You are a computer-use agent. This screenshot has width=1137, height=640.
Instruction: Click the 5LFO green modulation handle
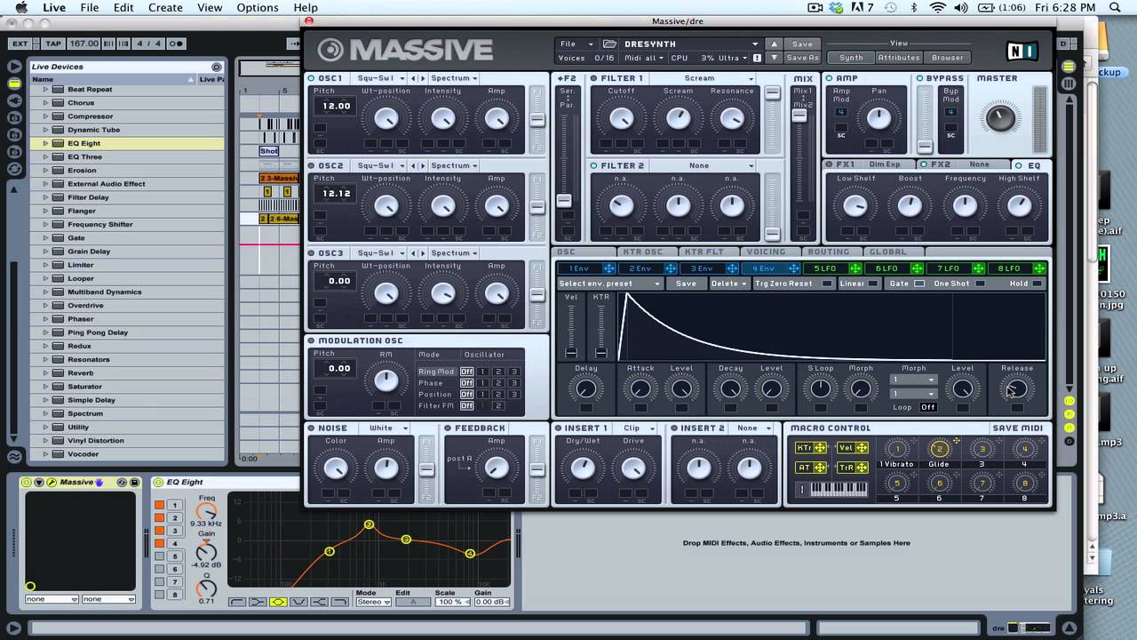pyautogui.click(x=855, y=268)
